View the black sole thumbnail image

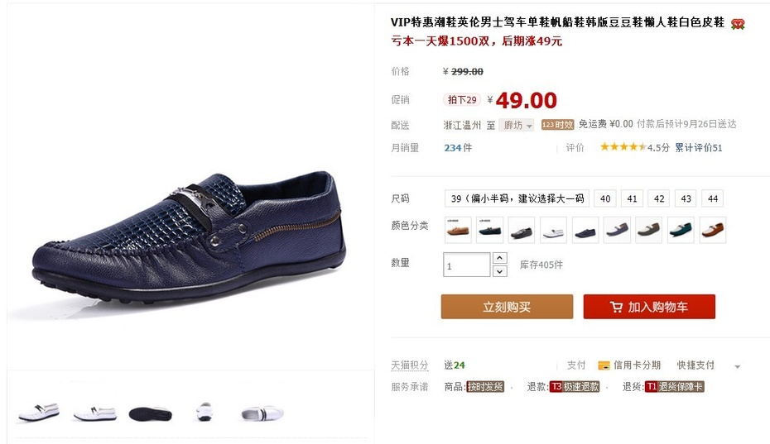150,413
